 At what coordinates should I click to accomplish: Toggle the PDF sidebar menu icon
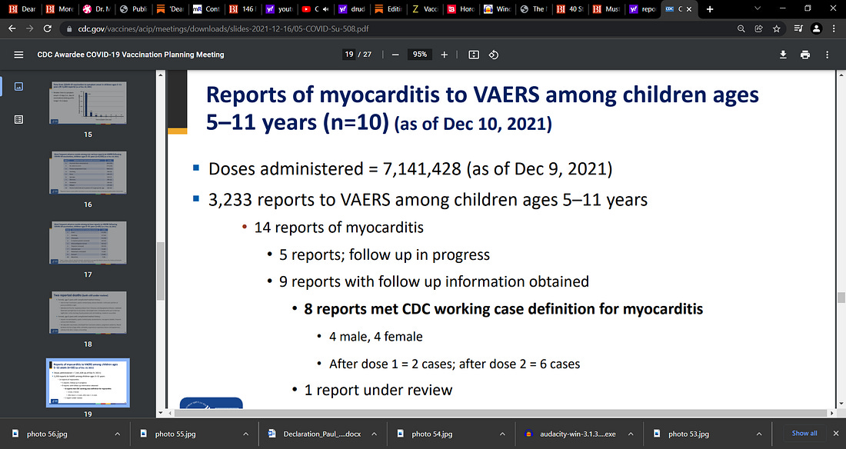(x=18, y=55)
